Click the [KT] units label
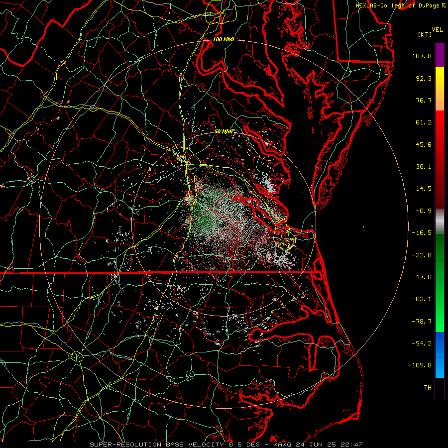Image resolution: width=448 pixels, height=448 pixels. (425, 34)
